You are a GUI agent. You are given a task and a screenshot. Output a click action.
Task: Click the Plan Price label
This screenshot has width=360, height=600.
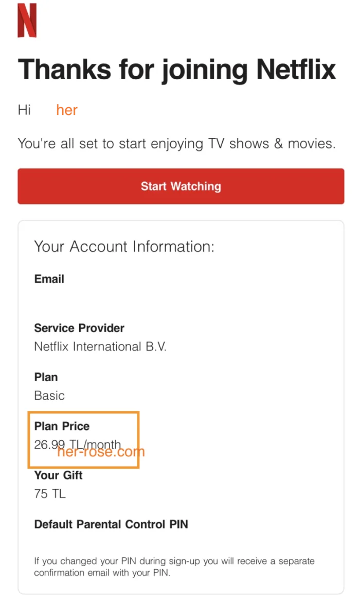point(62,426)
